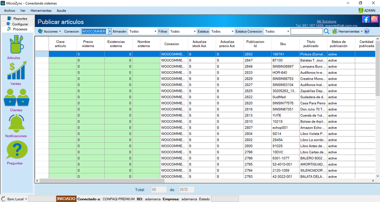The height and width of the screenshot is (202, 380).
Task: Click the Acciones gear icon
Action: pyautogui.click(x=40, y=31)
